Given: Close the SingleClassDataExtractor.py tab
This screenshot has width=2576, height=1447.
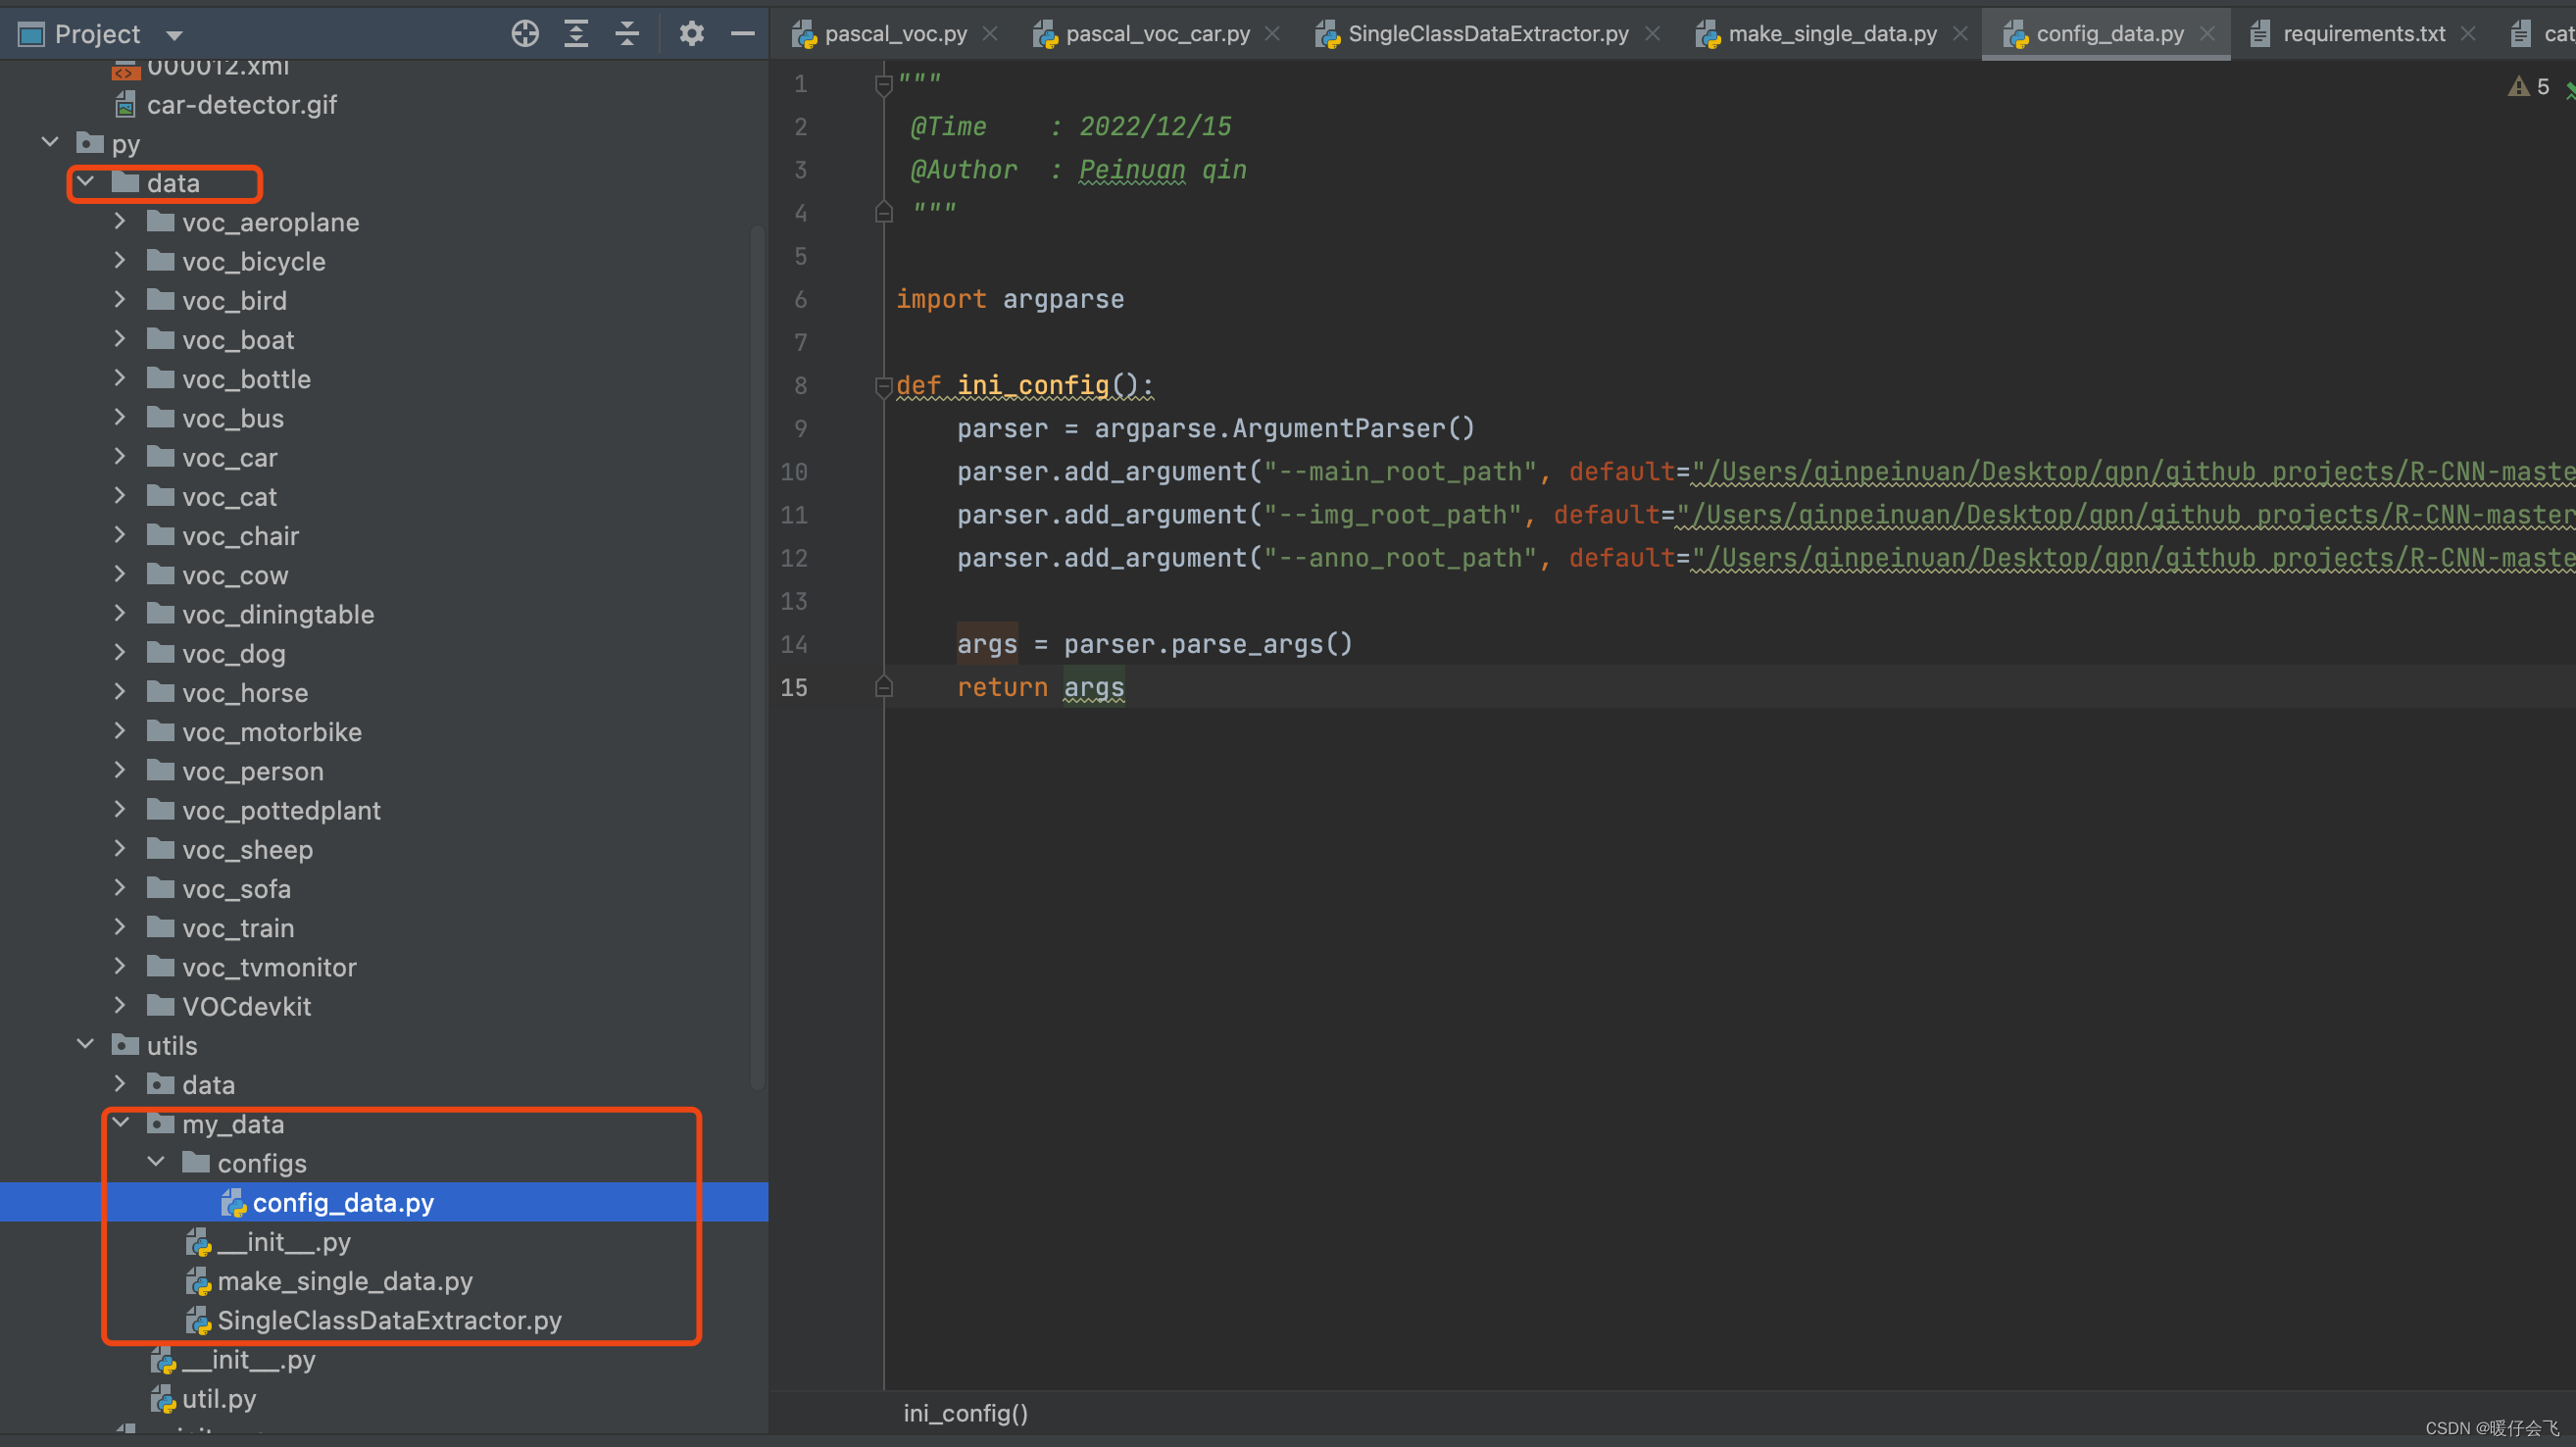Looking at the screenshot, I should 1653,34.
